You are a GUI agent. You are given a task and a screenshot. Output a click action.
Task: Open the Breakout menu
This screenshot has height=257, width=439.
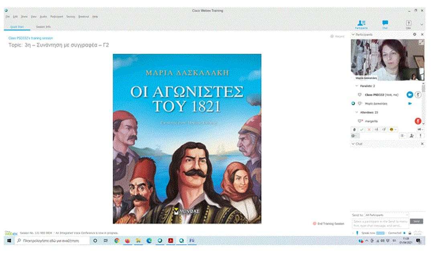84,17
